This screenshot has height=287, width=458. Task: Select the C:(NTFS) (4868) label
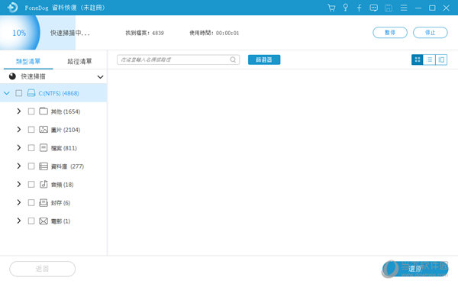coord(59,93)
